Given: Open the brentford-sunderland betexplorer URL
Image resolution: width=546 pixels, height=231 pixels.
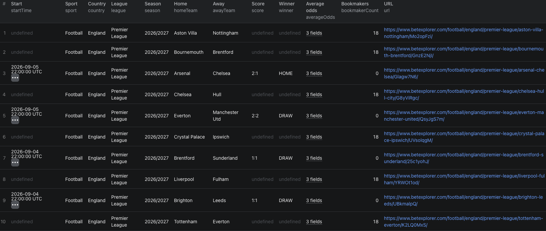Looking at the screenshot, I should pyautogui.click(x=464, y=158).
